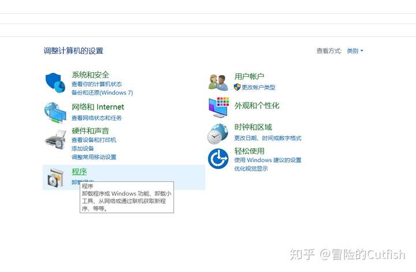Screen dimensions: 416x272
Task: Open the 系统和安全 category heading
Action: tap(91, 74)
